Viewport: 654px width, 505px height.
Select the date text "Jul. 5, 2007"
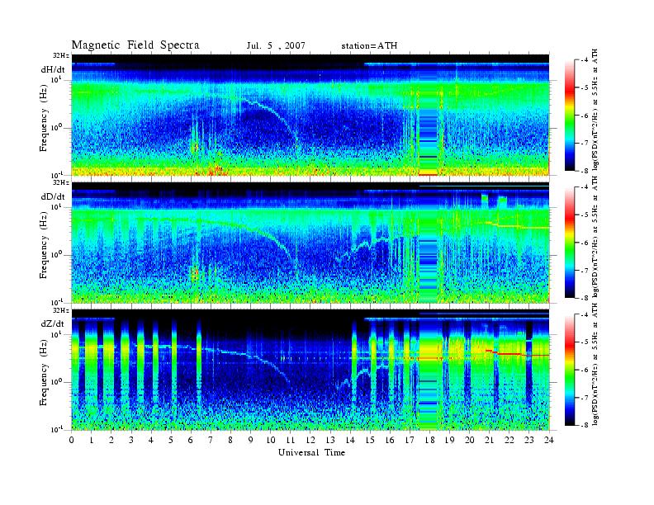(x=276, y=46)
